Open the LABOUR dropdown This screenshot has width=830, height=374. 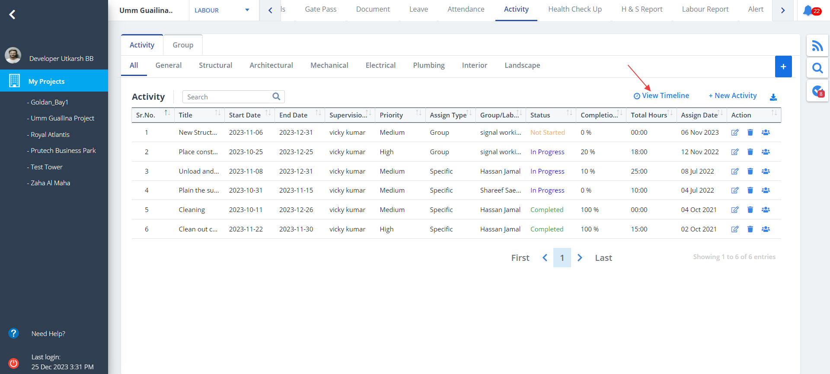tap(222, 10)
